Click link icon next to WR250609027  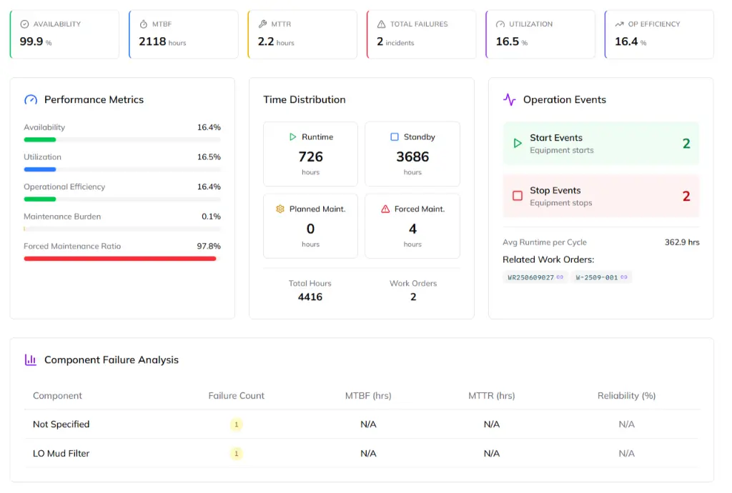tap(560, 277)
